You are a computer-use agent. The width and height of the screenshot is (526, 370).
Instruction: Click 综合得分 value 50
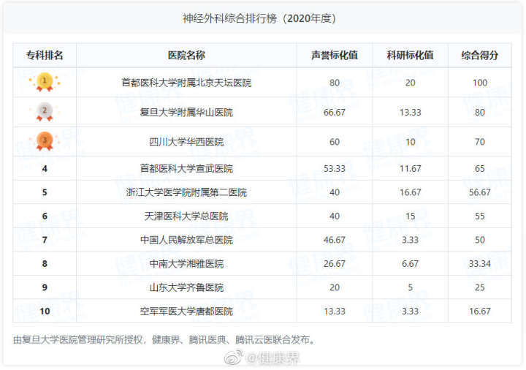[x=480, y=240]
